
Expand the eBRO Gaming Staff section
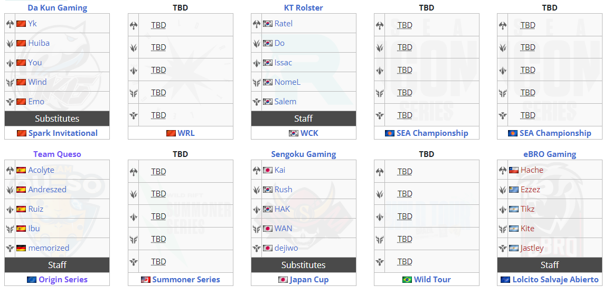tap(549, 265)
